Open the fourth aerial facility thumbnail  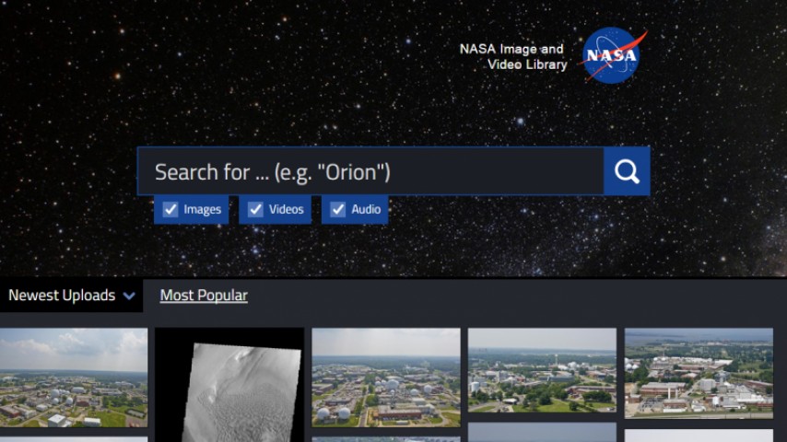(x=542, y=370)
